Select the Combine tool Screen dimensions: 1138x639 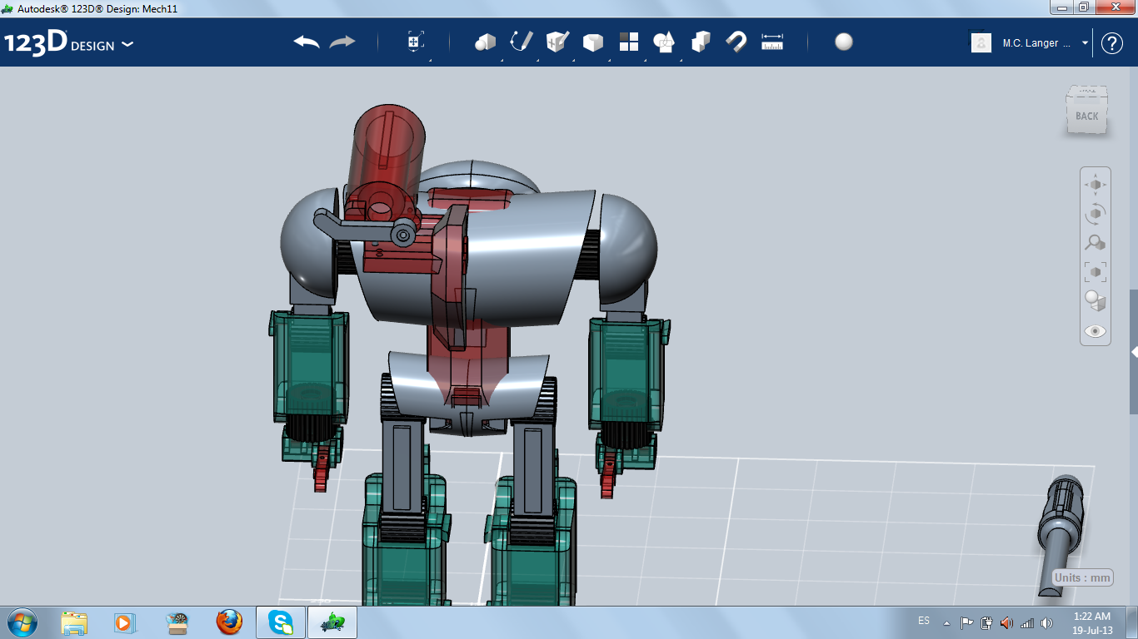tap(701, 42)
